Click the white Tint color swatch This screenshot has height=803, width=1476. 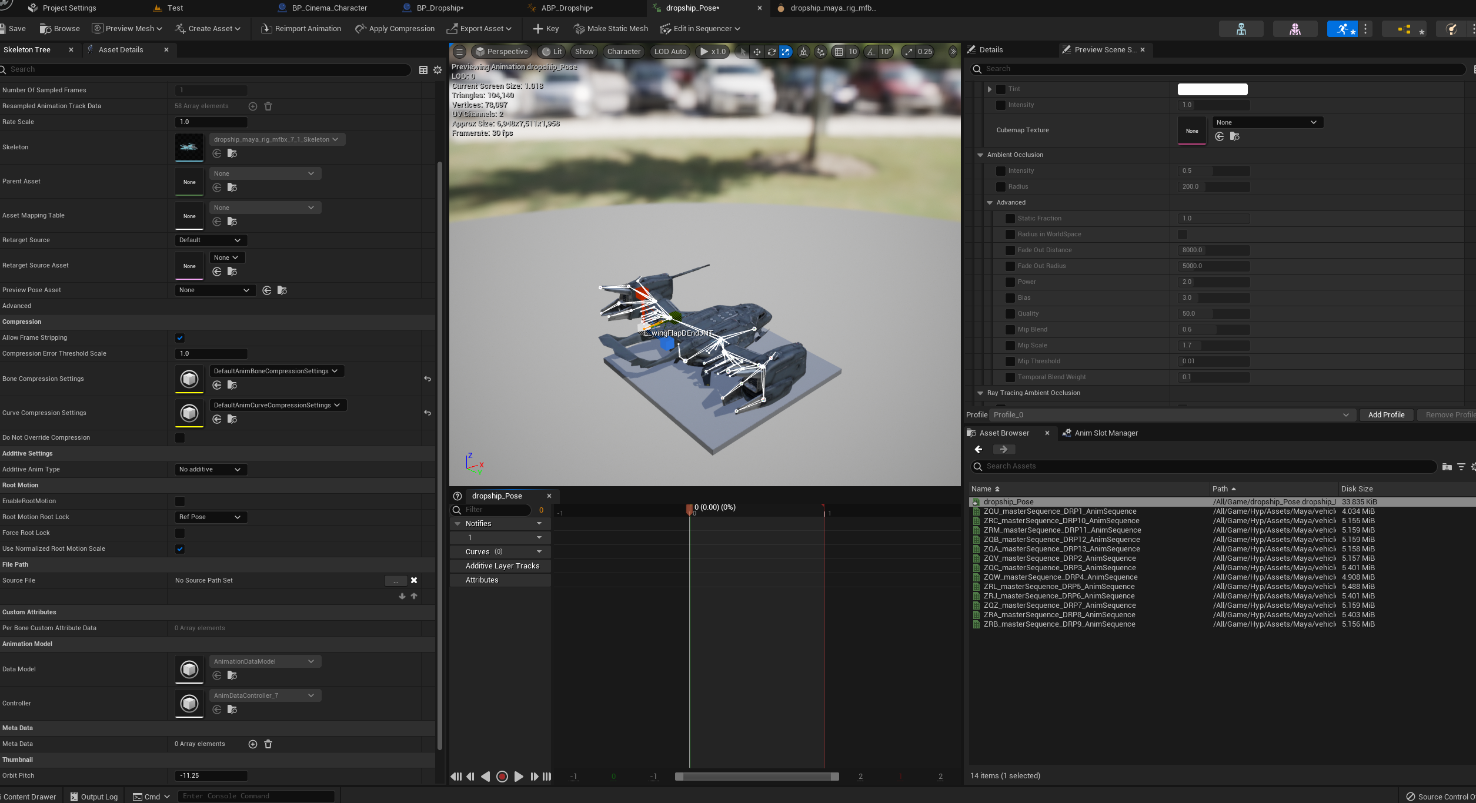1212,89
